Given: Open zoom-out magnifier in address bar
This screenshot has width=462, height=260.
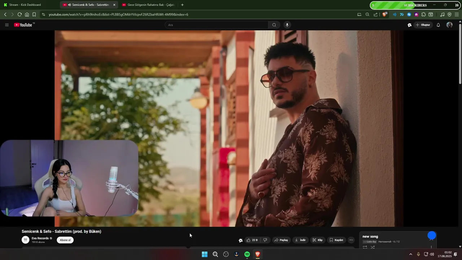Looking at the screenshot, I should [367, 14].
